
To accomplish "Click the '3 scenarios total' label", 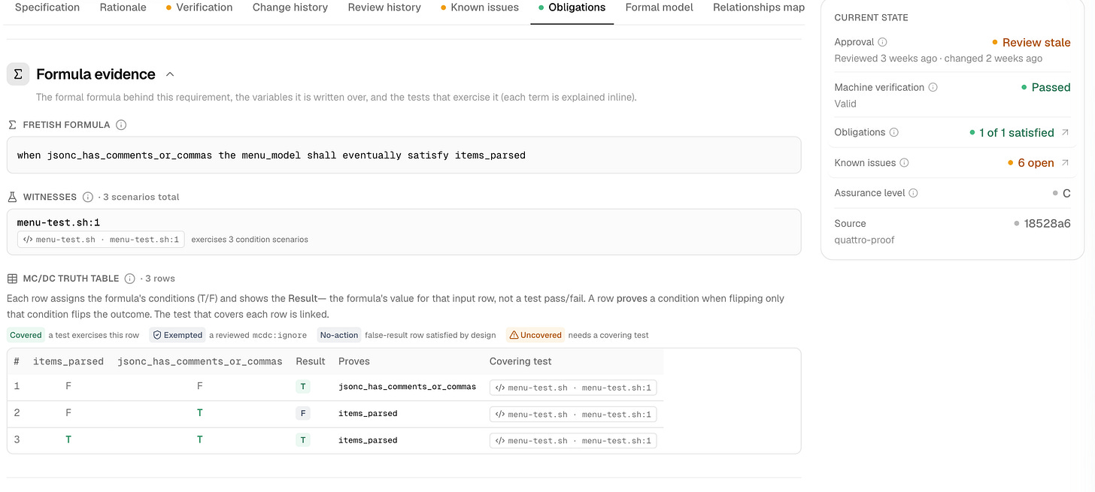I will pos(141,197).
